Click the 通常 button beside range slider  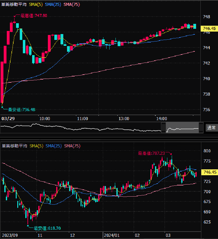tap(211, 128)
